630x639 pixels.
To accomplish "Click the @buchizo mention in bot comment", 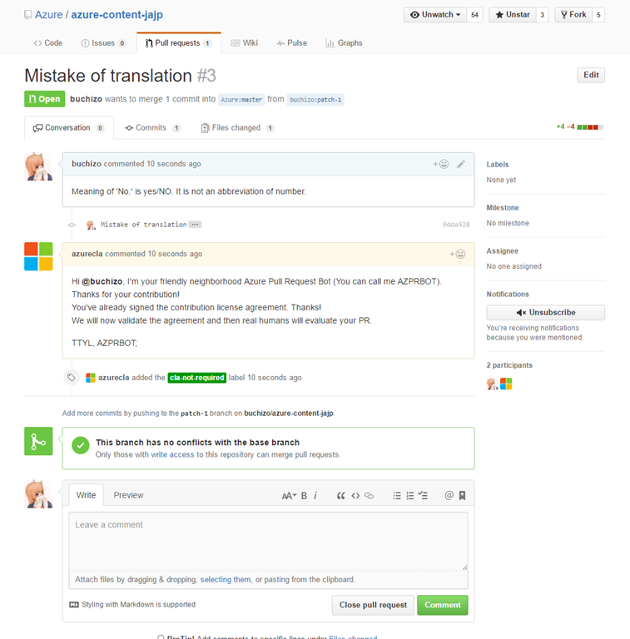I will [x=102, y=281].
